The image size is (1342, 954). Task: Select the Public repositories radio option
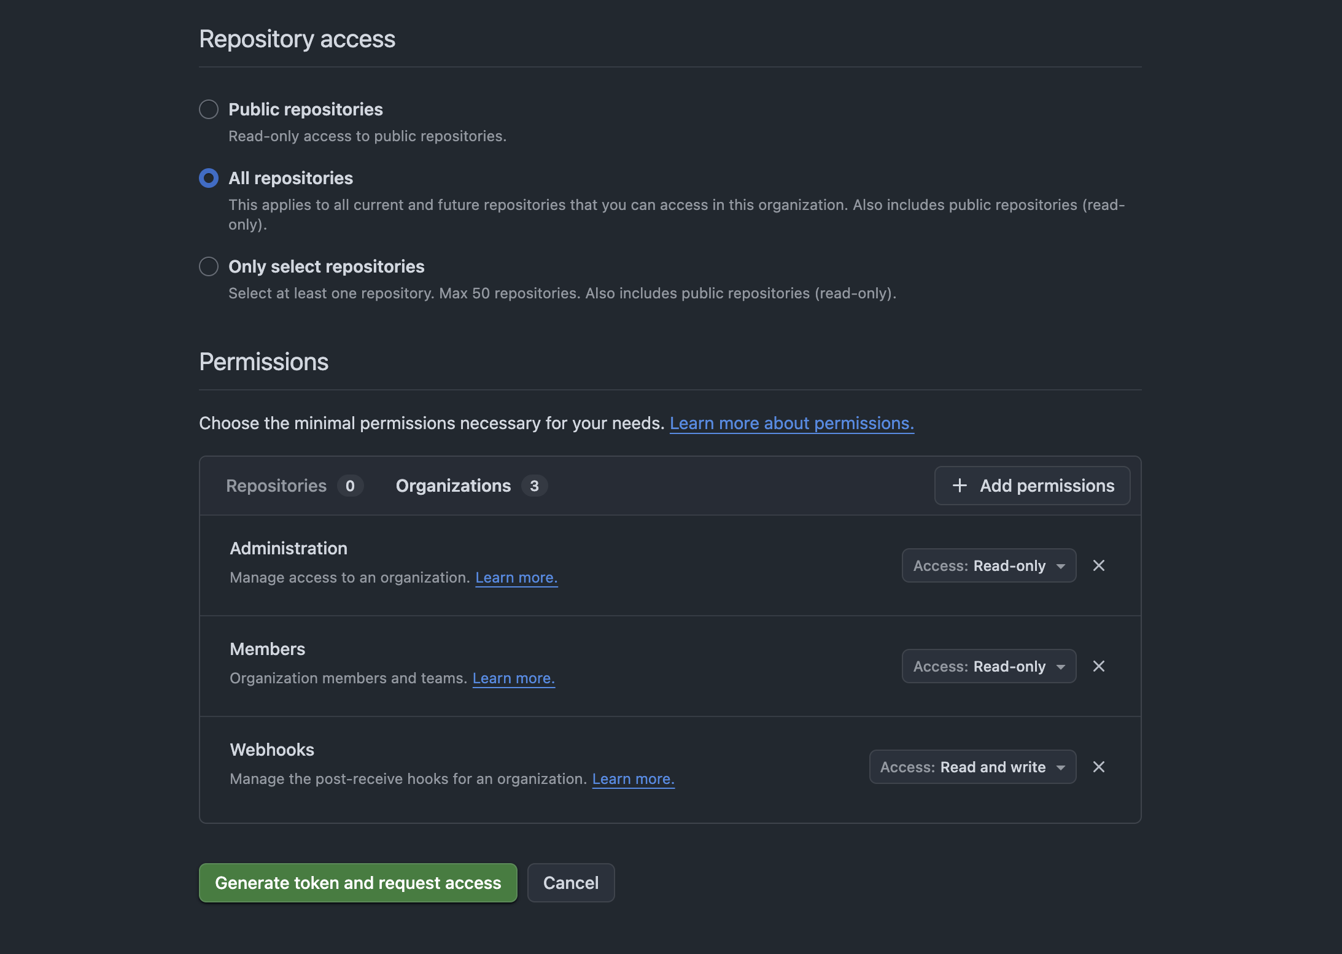pos(209,109)
